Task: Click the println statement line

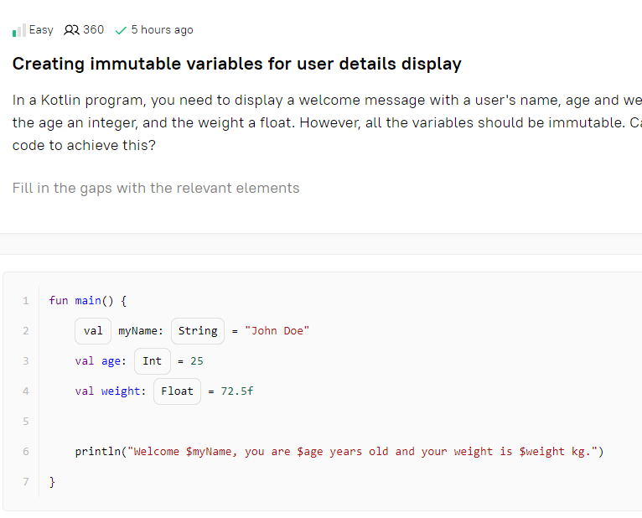Action: [339, 452]
